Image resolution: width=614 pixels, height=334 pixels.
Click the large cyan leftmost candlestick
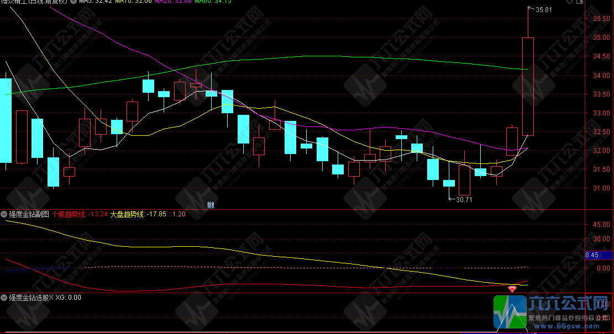(5, 120)
